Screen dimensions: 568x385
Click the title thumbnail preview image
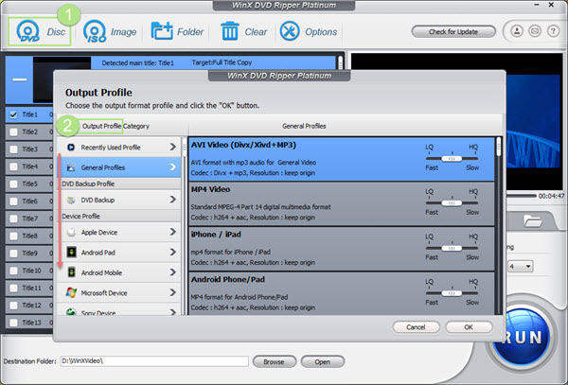pyautogui.click(x=62, y=79)
